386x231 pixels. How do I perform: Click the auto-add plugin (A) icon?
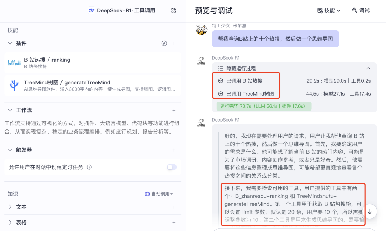pyautogui.click(x=164, y=43)
